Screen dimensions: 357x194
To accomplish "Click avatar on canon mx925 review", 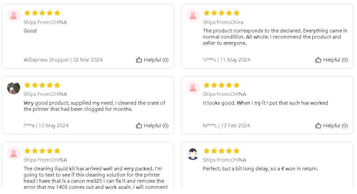I will (x=14, y=154).
